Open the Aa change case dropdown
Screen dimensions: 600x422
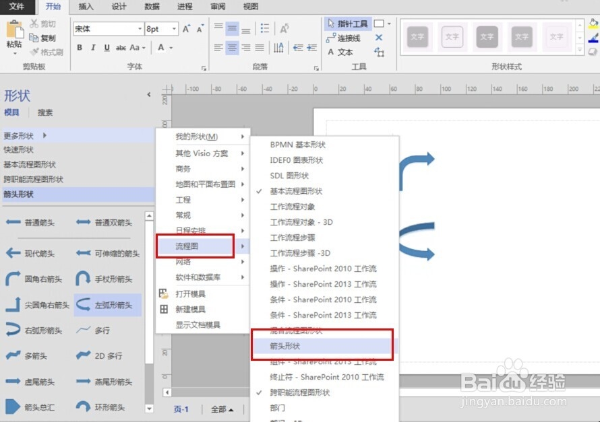tap(138, 48)
